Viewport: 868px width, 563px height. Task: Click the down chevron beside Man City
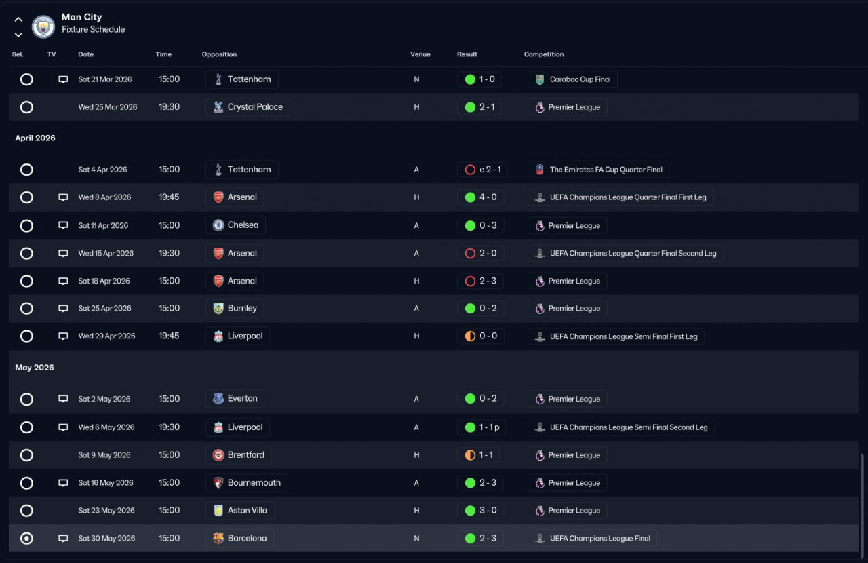tap(18, 35)
